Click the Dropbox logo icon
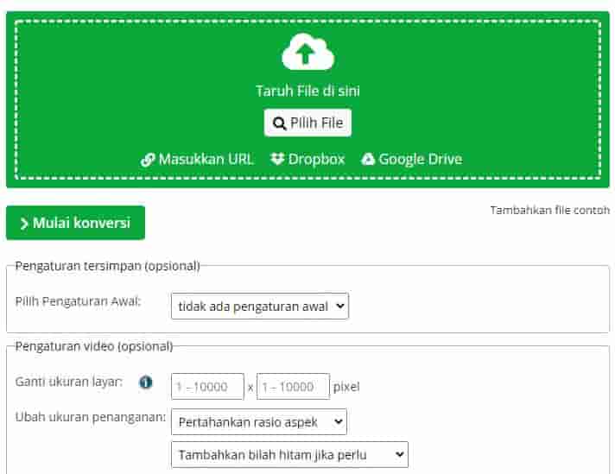 (277, 159)
